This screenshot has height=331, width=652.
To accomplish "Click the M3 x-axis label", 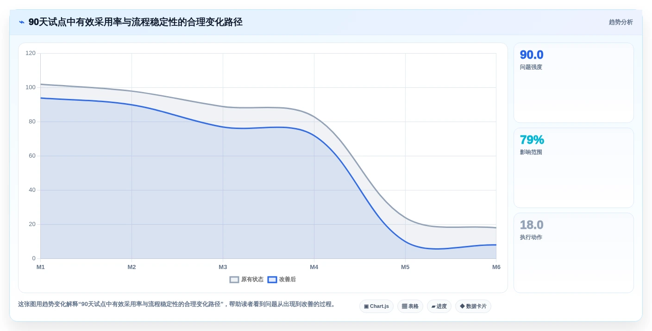I will click(x=223, y=267).
